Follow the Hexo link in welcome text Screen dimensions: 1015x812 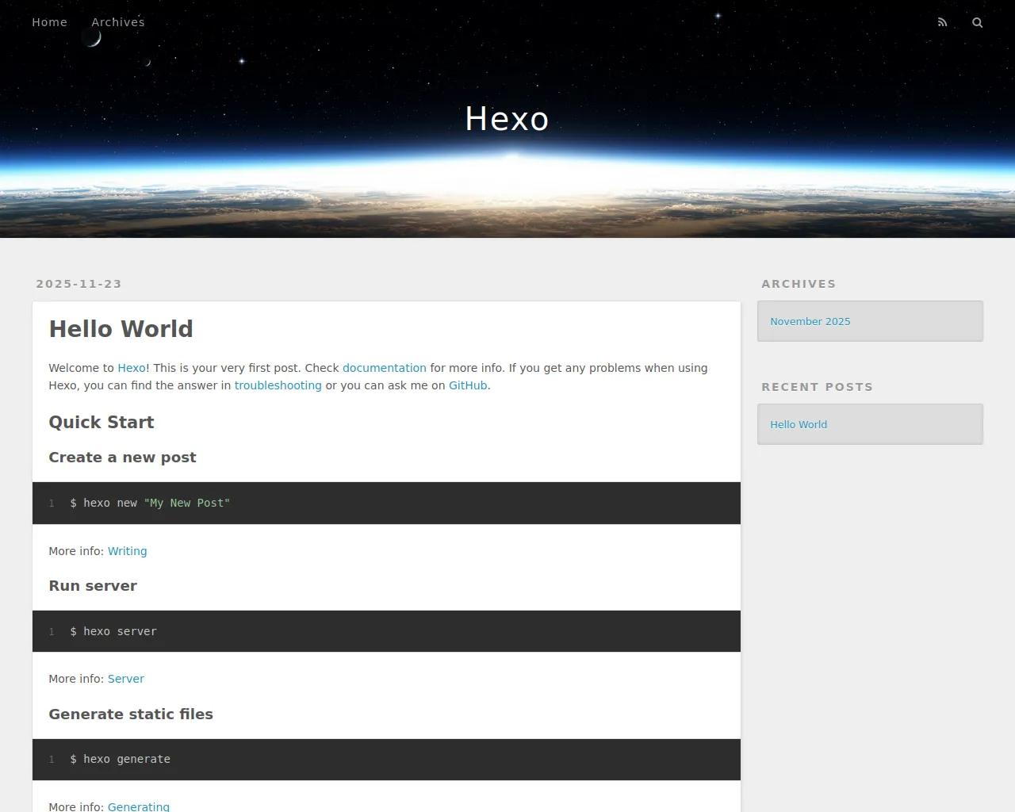[132, 368]
